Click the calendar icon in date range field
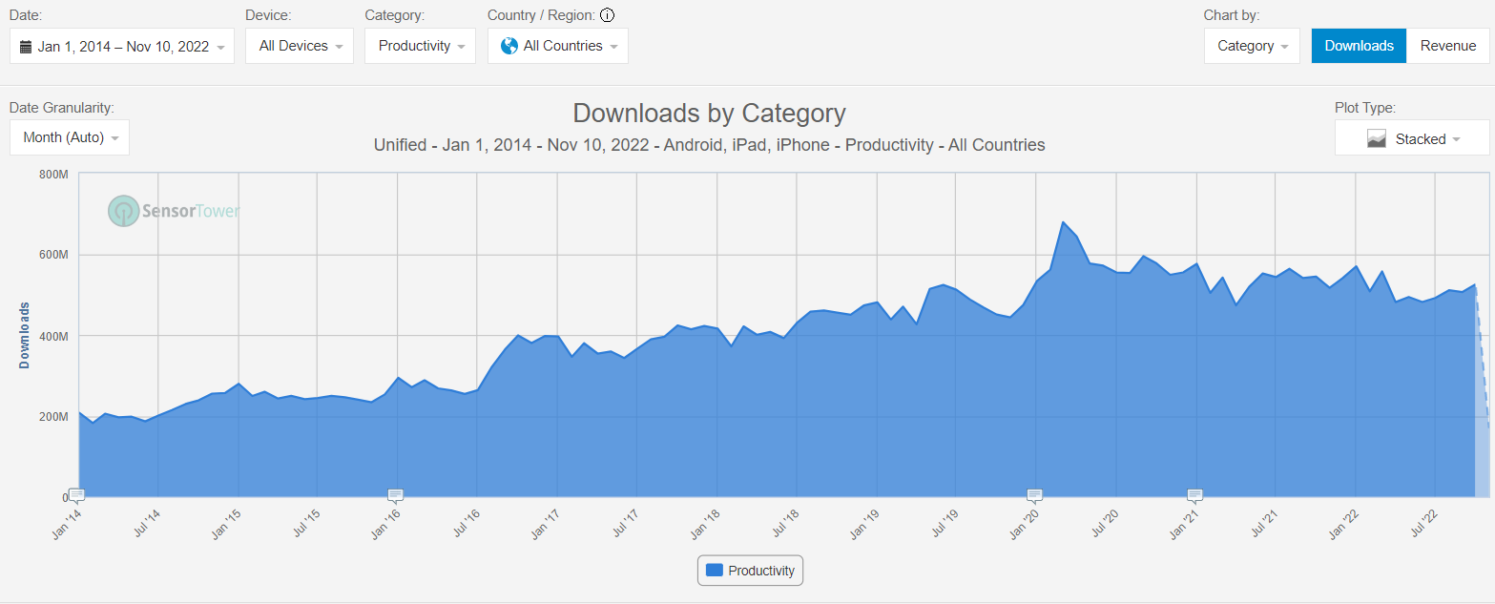Screen dimensions: 1495x604 26,46
